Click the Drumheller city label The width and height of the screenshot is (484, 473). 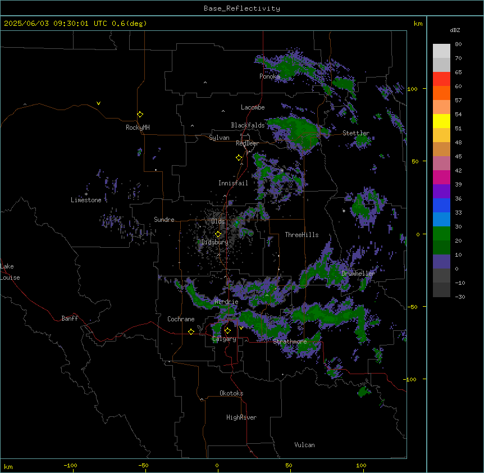358,274
